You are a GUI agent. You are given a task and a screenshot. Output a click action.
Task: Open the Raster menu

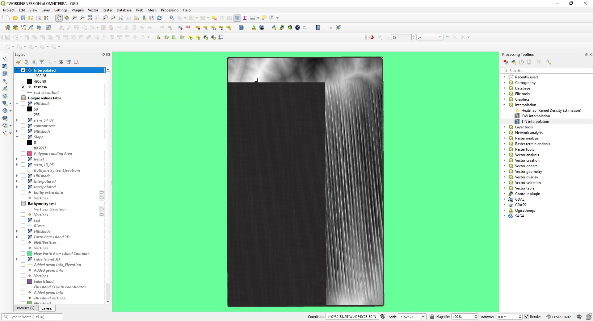click(x=107, y=10)
